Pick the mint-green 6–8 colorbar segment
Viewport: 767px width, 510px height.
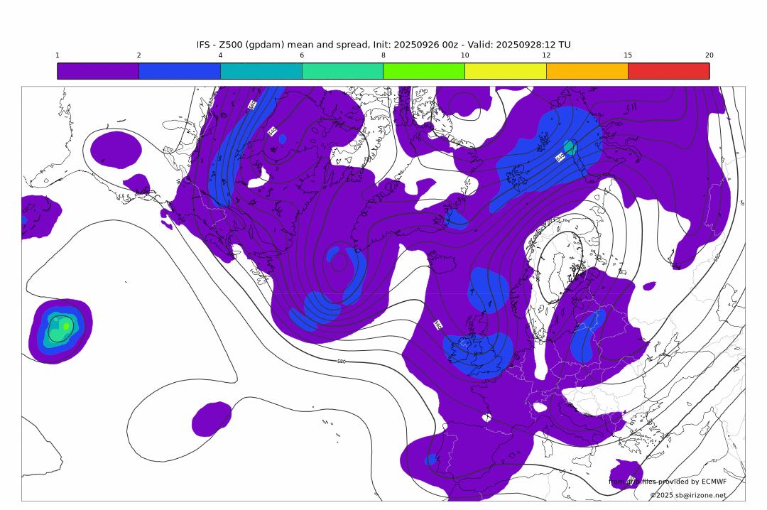(x=342, y=71)
